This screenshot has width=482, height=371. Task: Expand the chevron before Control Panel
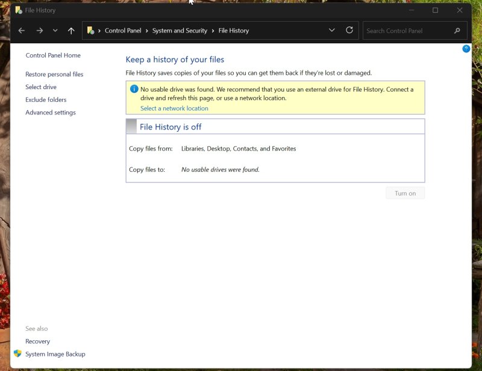[x=99, y=31]
